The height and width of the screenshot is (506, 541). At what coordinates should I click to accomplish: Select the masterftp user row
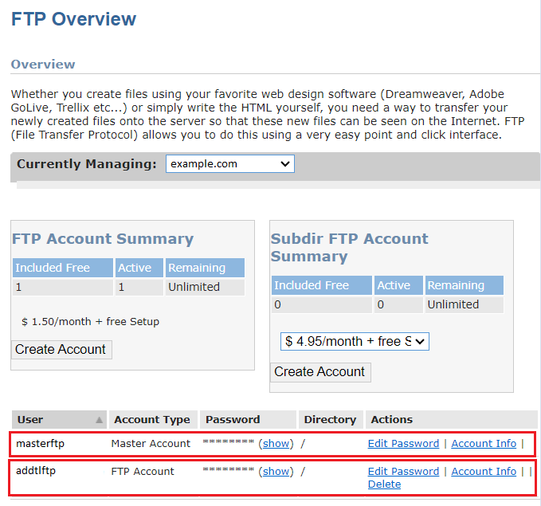pos(272,444)
